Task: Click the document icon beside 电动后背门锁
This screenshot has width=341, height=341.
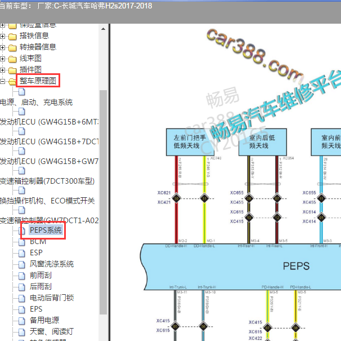Action: (22, 298)
